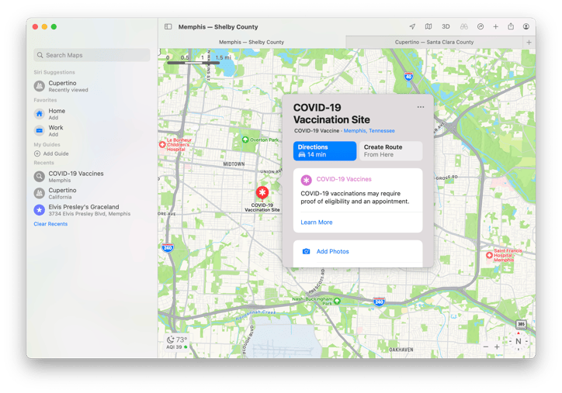The image size is (562, 393).
Task: Click Directions 14 min button
Action: tap(324, 150)
